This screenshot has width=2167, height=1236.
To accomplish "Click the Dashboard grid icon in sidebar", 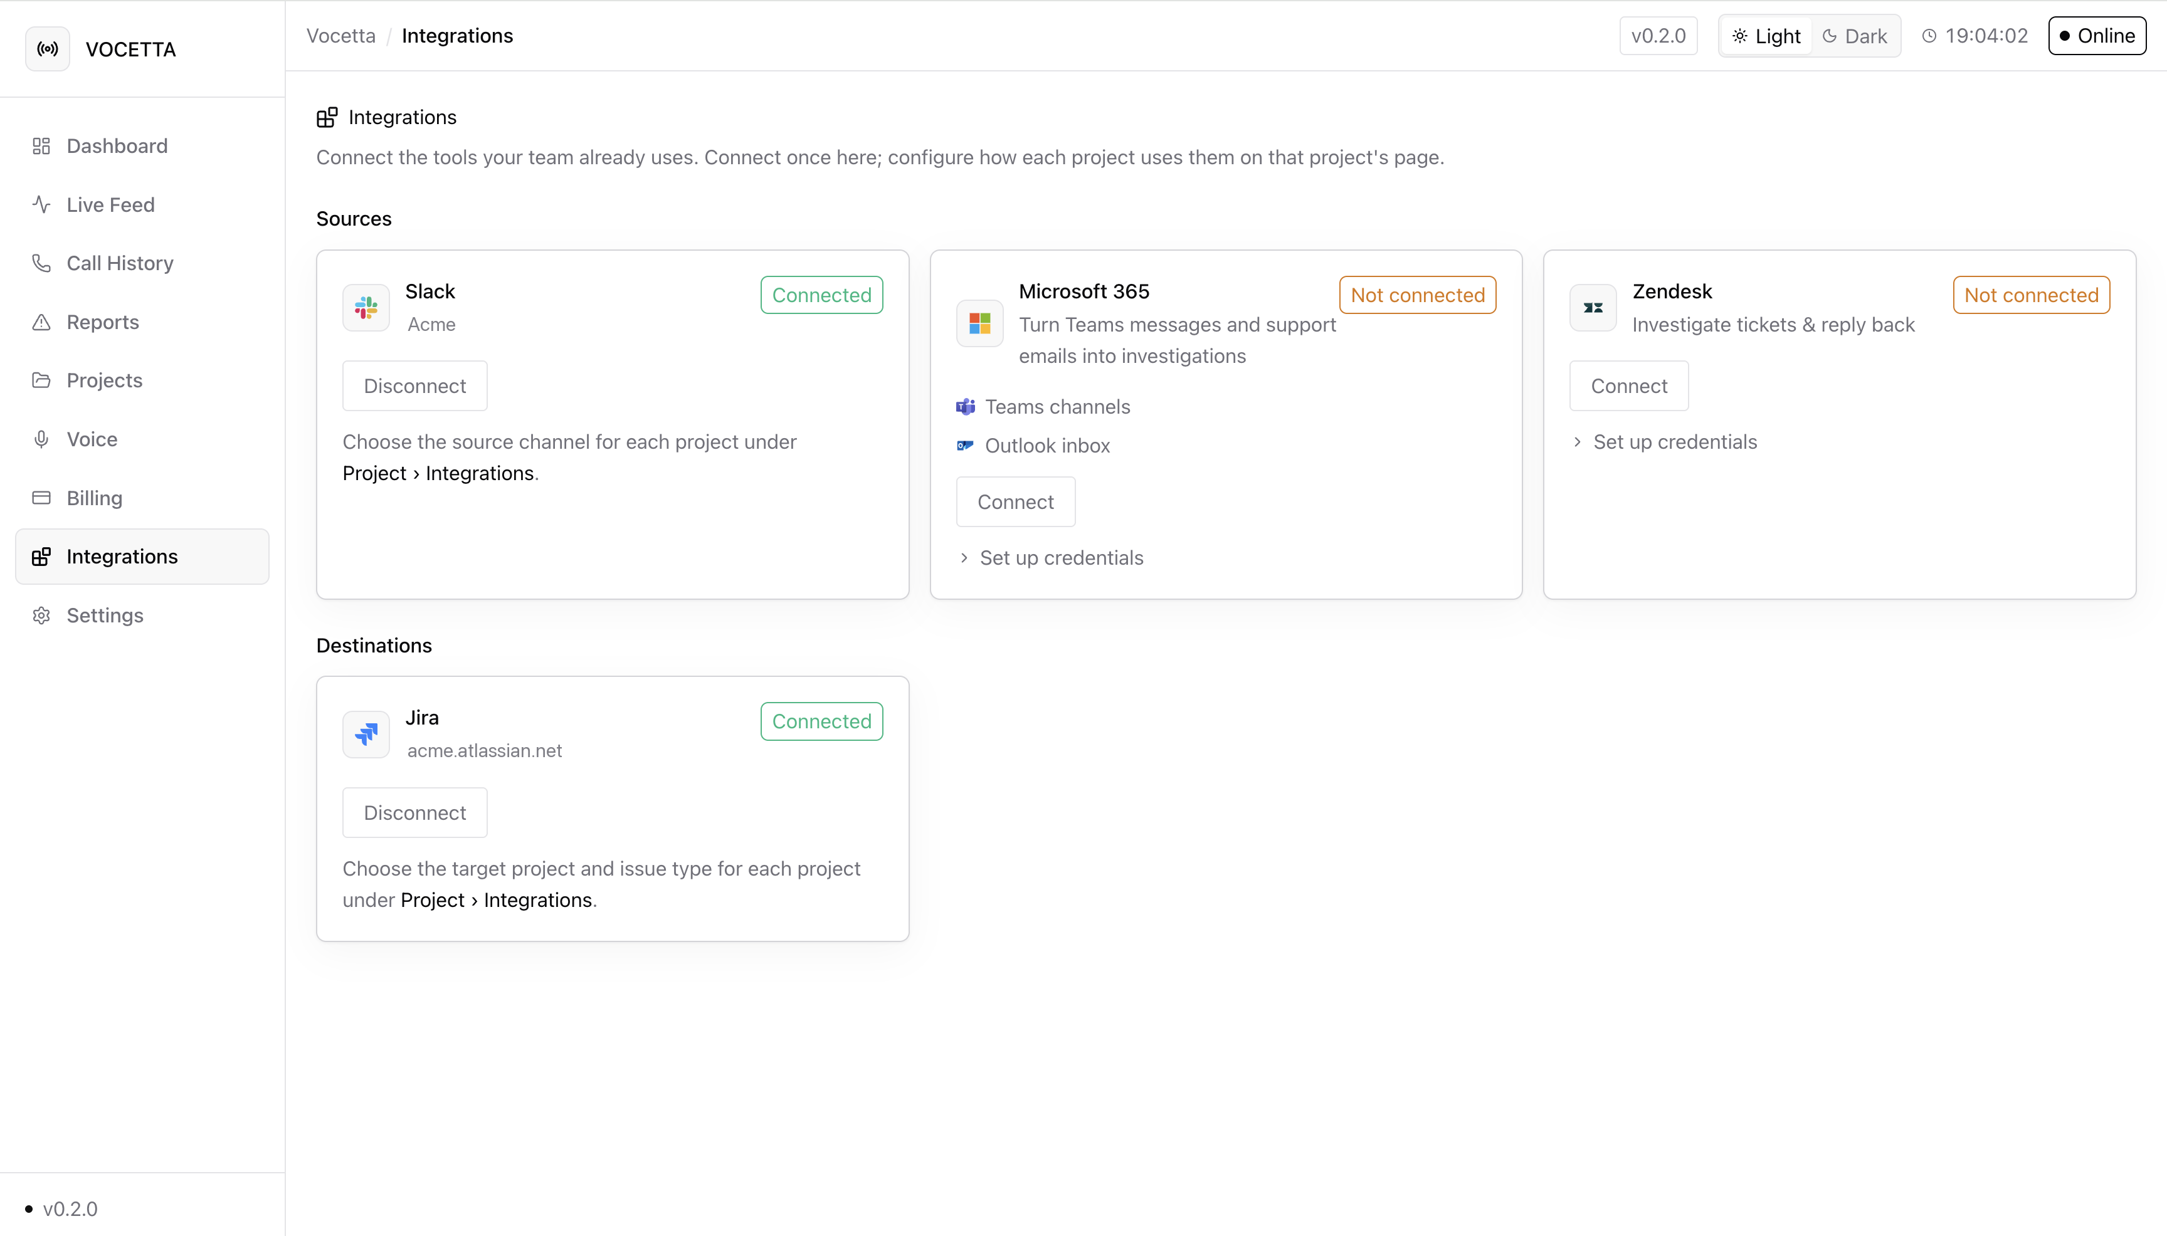I will pos(41,146).
